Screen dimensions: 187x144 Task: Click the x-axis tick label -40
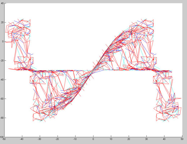[22, 139]
